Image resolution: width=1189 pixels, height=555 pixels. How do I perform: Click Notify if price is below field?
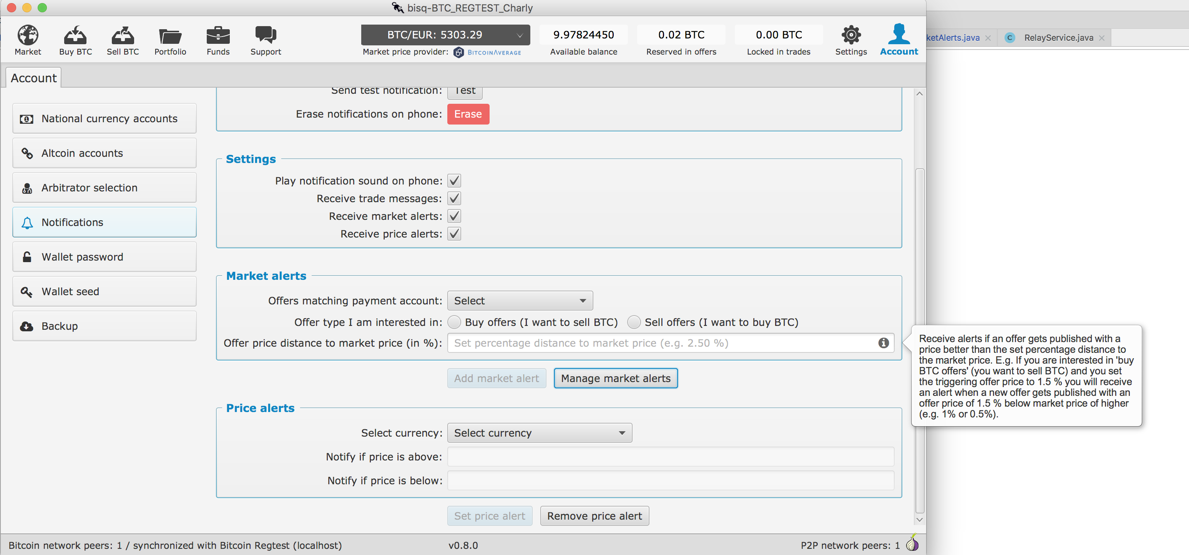pyautogui.click(x=671, y=480)
